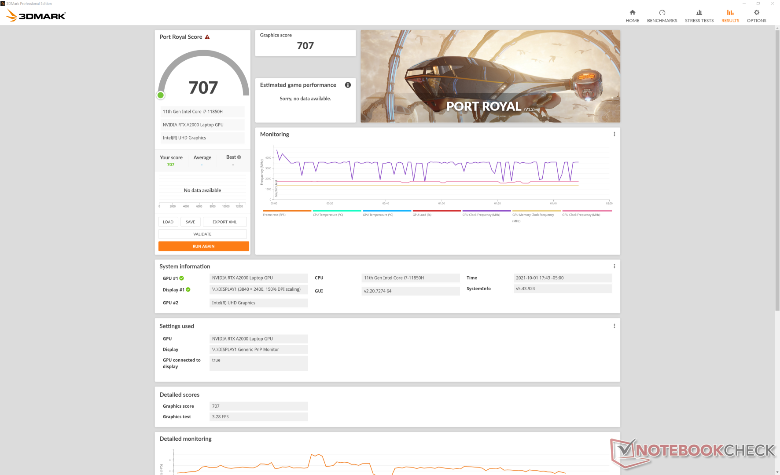Open Settings used three-dot menu
The height and width of the screenshot is (475, 780).
(x=614, y=326)
